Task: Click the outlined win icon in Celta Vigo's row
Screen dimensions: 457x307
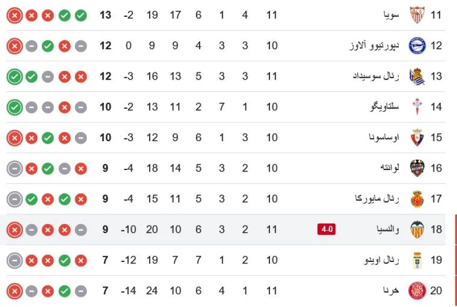Action: point(15,107)
